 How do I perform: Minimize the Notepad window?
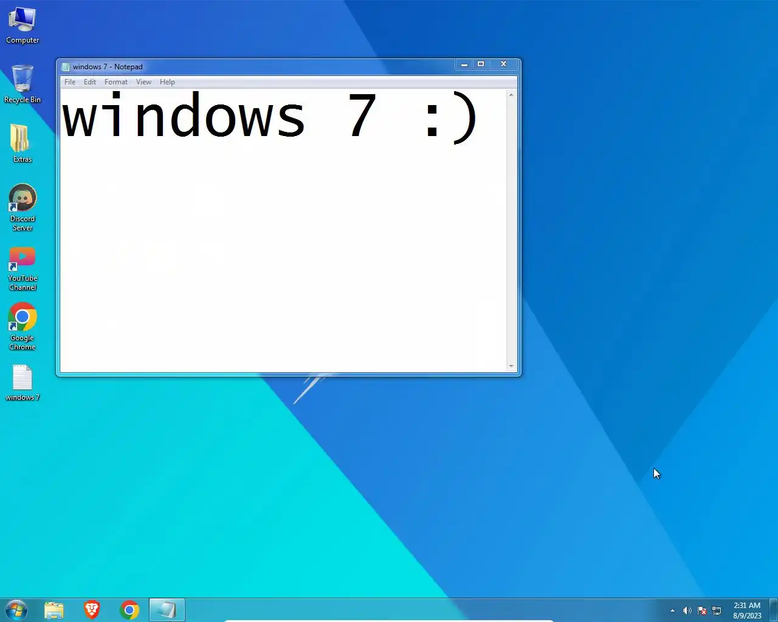(x=464, y=64)
